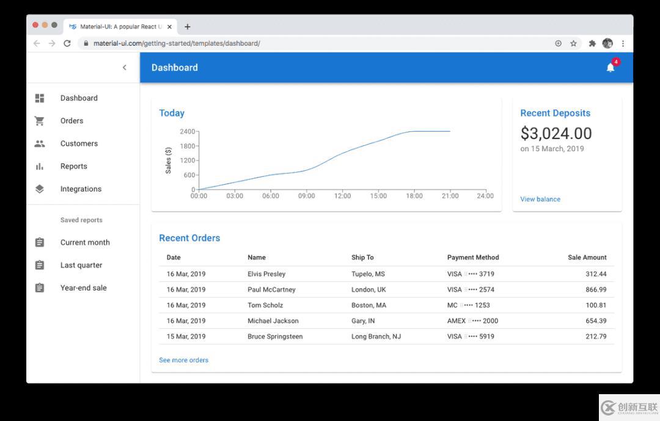This screenshot has width=660, height=421.
Task: Click the 312.44 sale amount
Action: (x=596, y=274)
